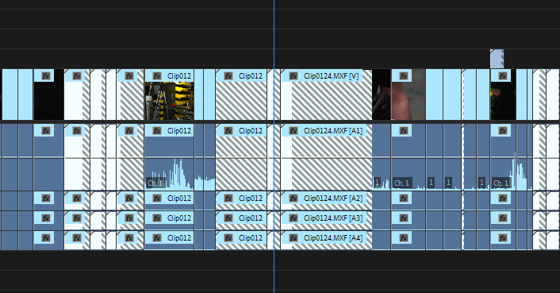Click the Ch. 1 label under the Clip012 waveform

(x=155, y=183)
